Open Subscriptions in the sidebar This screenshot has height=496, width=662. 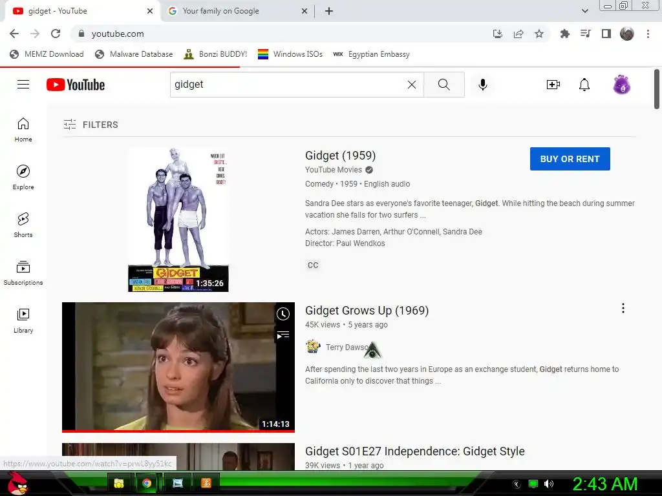coord(23,273)
